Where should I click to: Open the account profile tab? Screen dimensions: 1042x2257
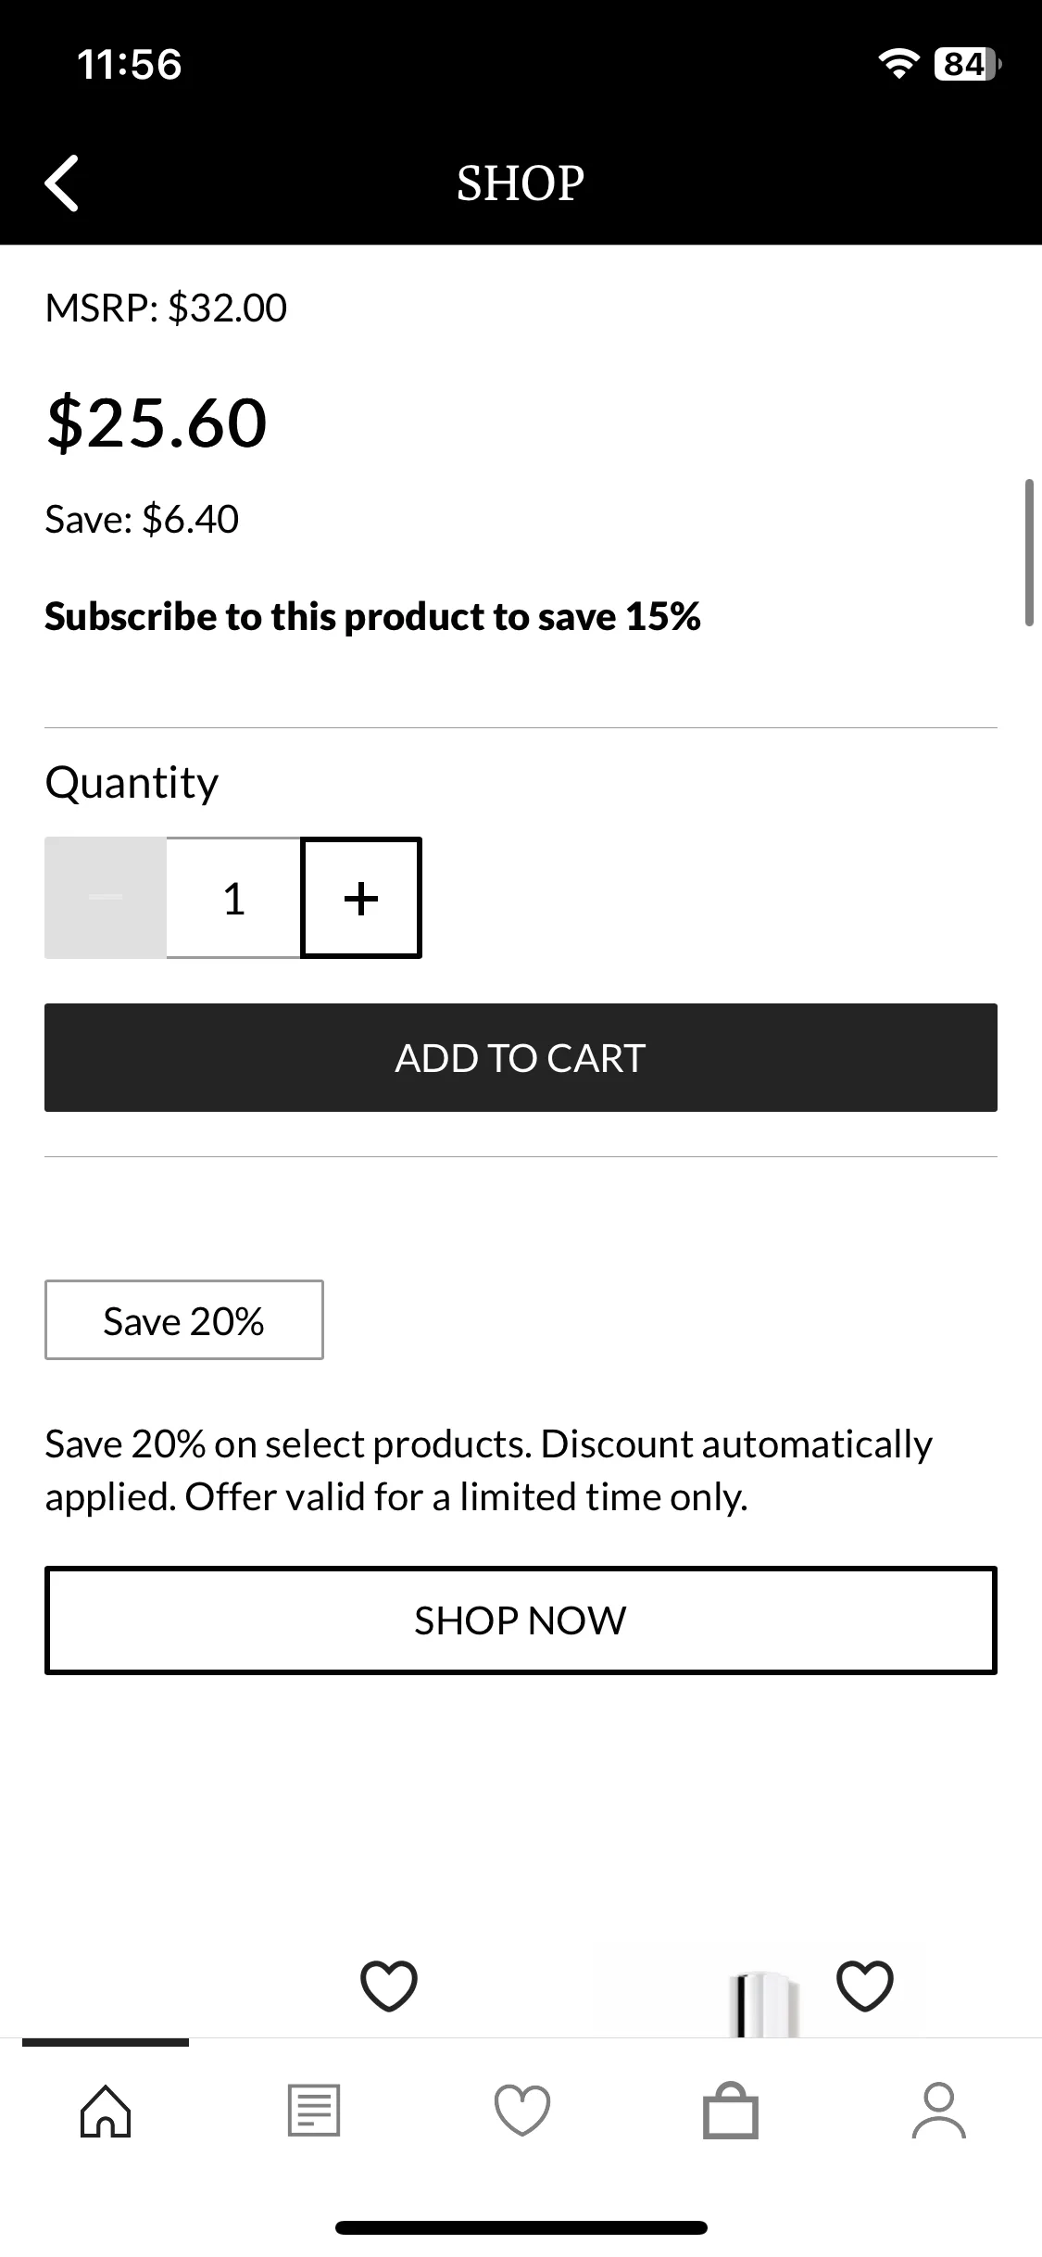click(x=939, y=2111)
